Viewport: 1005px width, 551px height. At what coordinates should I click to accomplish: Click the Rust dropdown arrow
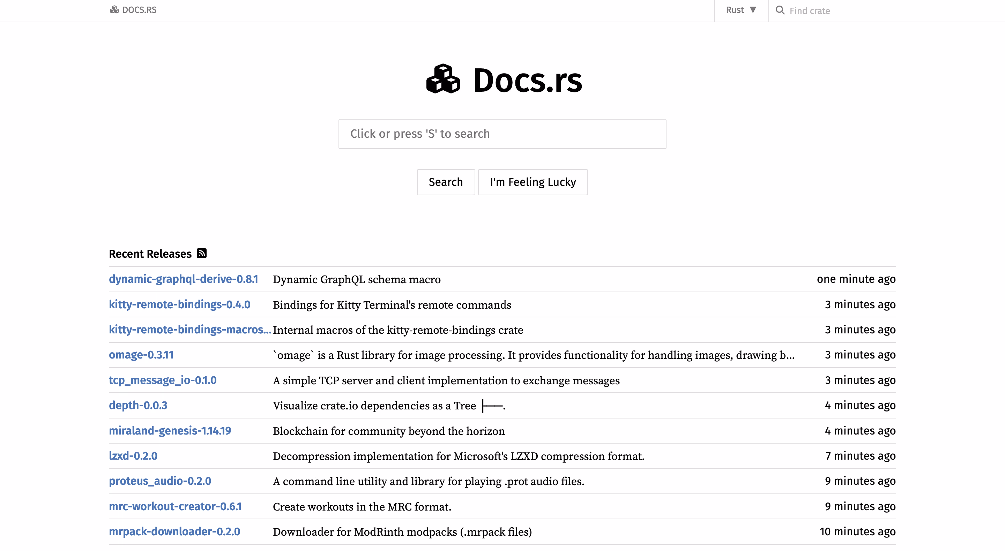tap(753, 10)
